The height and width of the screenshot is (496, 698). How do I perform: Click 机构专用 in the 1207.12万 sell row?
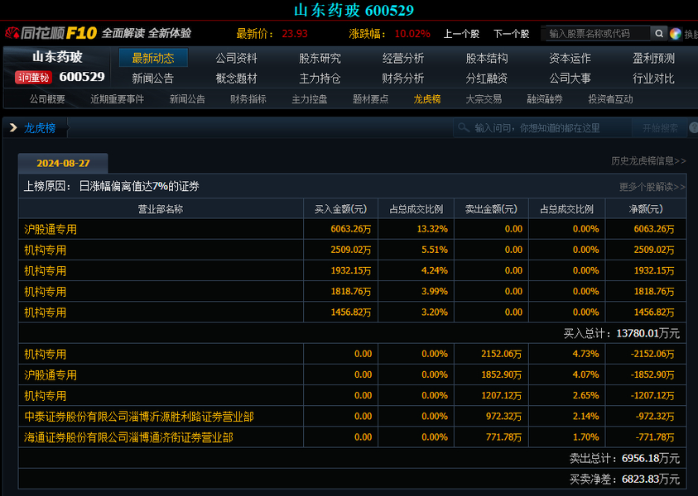45,396
